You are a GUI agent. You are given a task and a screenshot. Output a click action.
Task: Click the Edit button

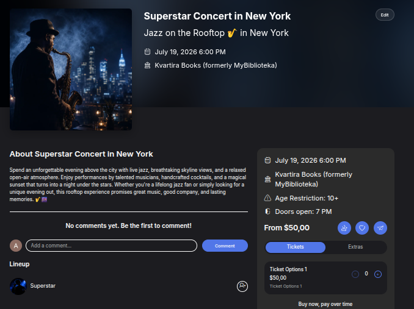385,15
